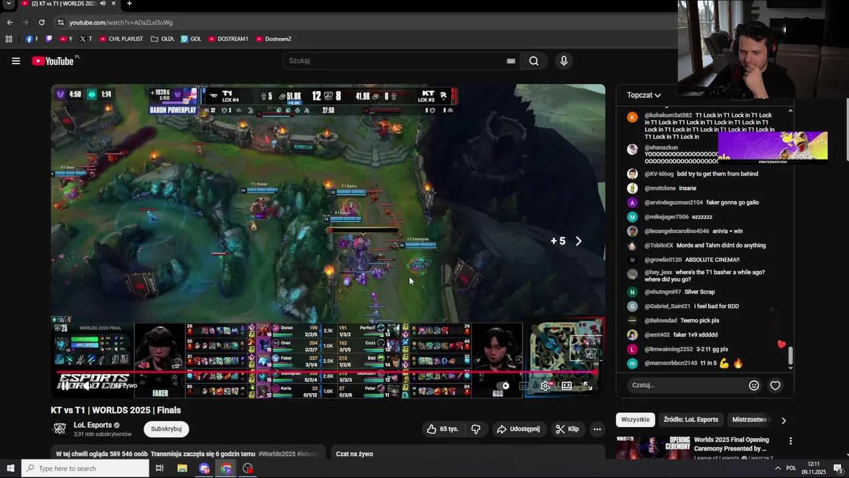Toggle subtitles in the video player
The image size is (849, 478).
coord(524,386)
